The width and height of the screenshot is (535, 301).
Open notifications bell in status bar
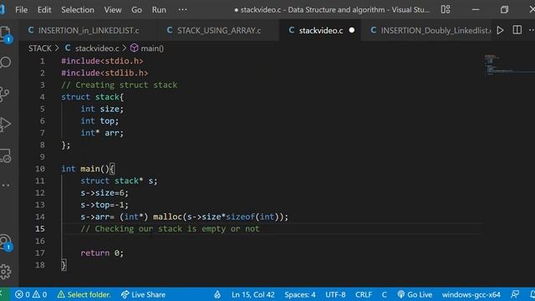532,294
